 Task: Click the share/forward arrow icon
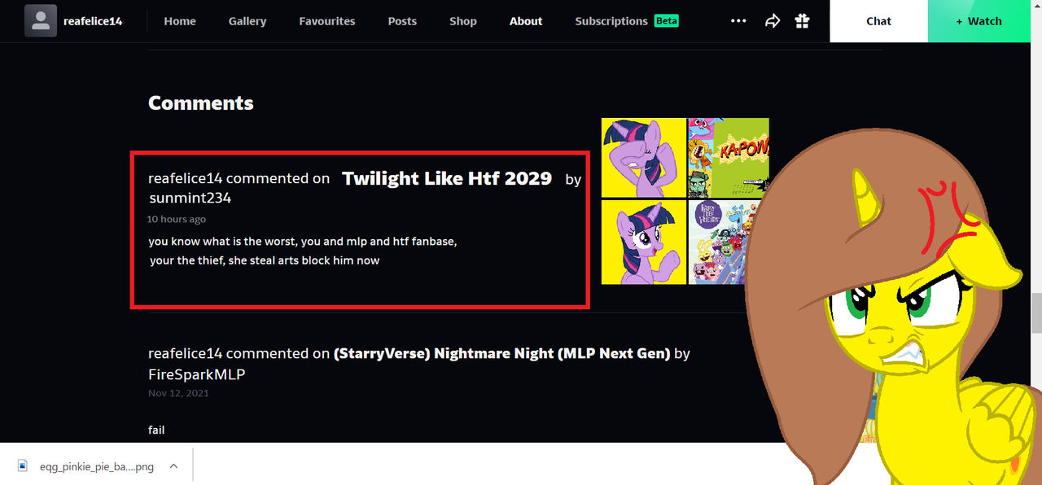pyautogui.click(x=773, y=20)
